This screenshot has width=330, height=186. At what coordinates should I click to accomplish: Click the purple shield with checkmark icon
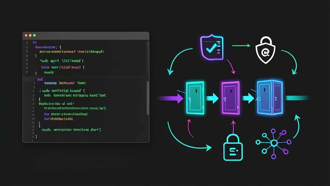211,47
